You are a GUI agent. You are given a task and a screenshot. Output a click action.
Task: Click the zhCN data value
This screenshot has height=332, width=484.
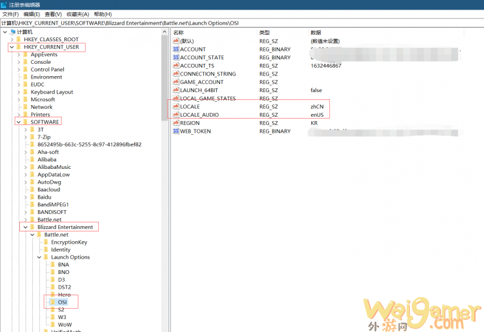point(317,106)
